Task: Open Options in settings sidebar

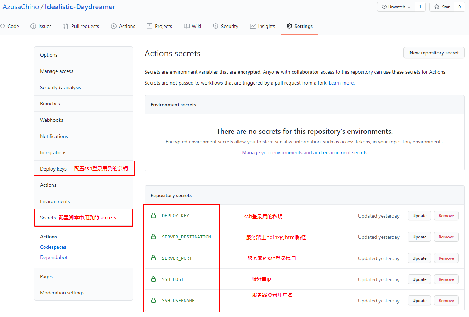Action: 84,55
